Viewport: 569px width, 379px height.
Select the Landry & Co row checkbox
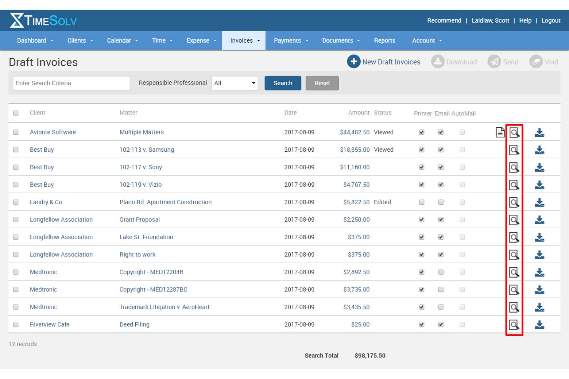tap(16, 202)
